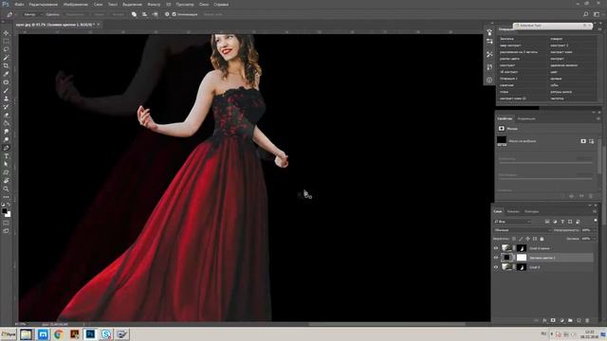Screen dimensions: 607x341
Task: Open the Info panel icon in collapsed dock
Action: point(489,80)
